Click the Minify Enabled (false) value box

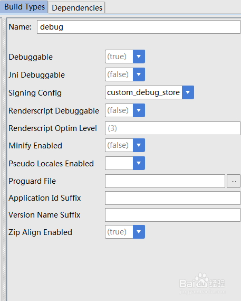tap(119, 145)
